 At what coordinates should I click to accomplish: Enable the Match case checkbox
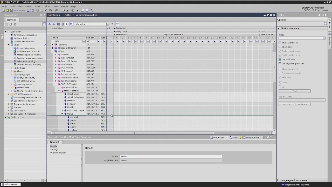[280, 47]
